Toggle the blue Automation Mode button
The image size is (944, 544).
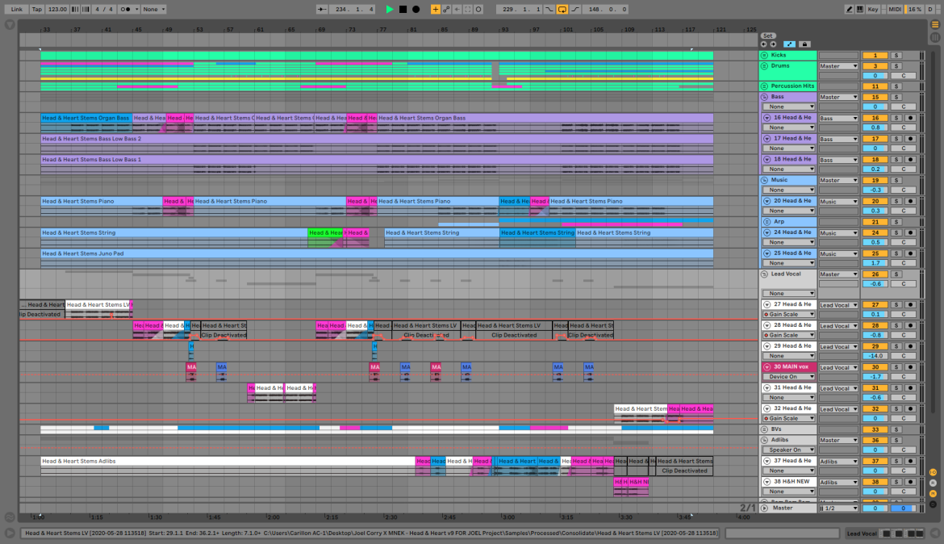click(x=789, y=44)
